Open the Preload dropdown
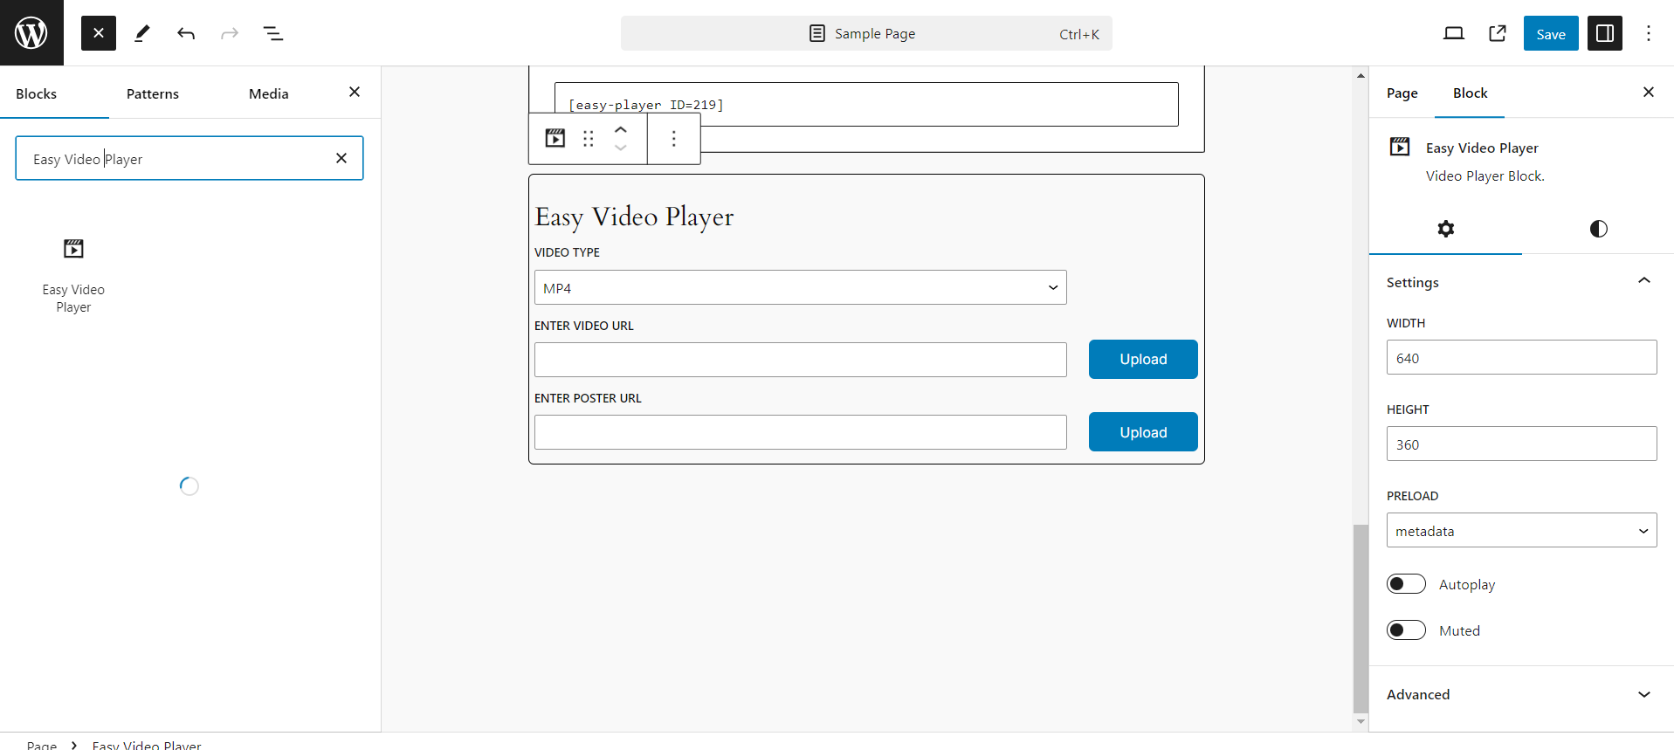This screenshot has height=750, width=1674. click(1522, 530)
